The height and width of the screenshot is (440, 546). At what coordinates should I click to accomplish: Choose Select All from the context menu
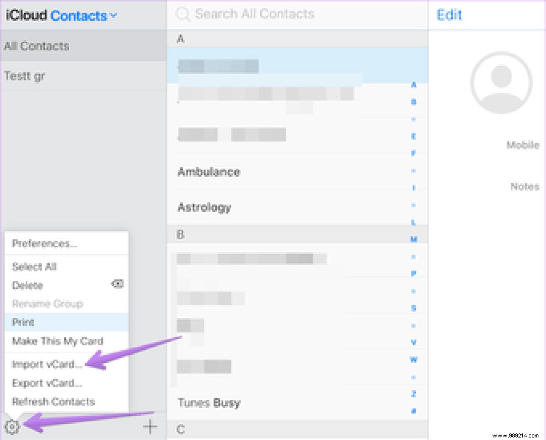tap(34, 267)
